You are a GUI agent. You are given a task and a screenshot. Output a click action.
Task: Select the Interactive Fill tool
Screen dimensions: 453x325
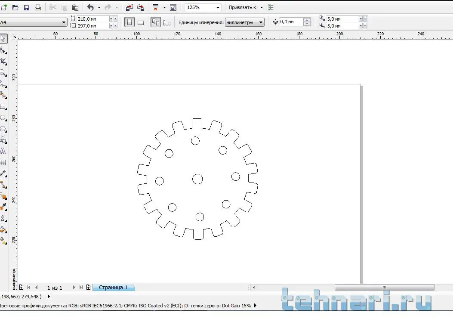pos(3,241)
